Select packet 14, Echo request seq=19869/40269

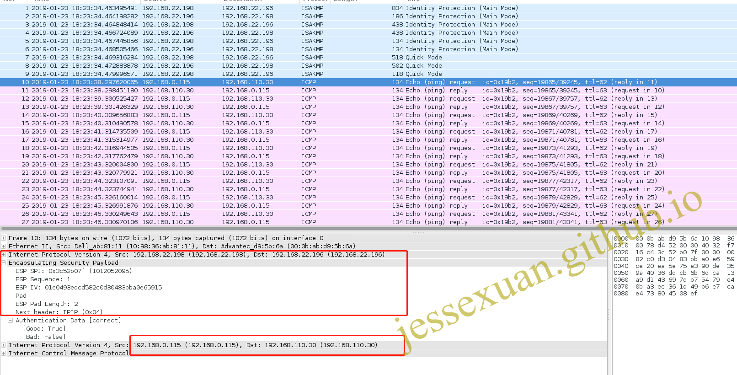(x=368, y=115)
